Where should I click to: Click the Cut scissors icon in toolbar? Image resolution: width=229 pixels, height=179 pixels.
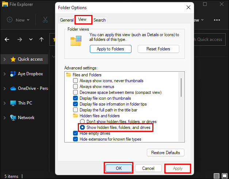45,20
